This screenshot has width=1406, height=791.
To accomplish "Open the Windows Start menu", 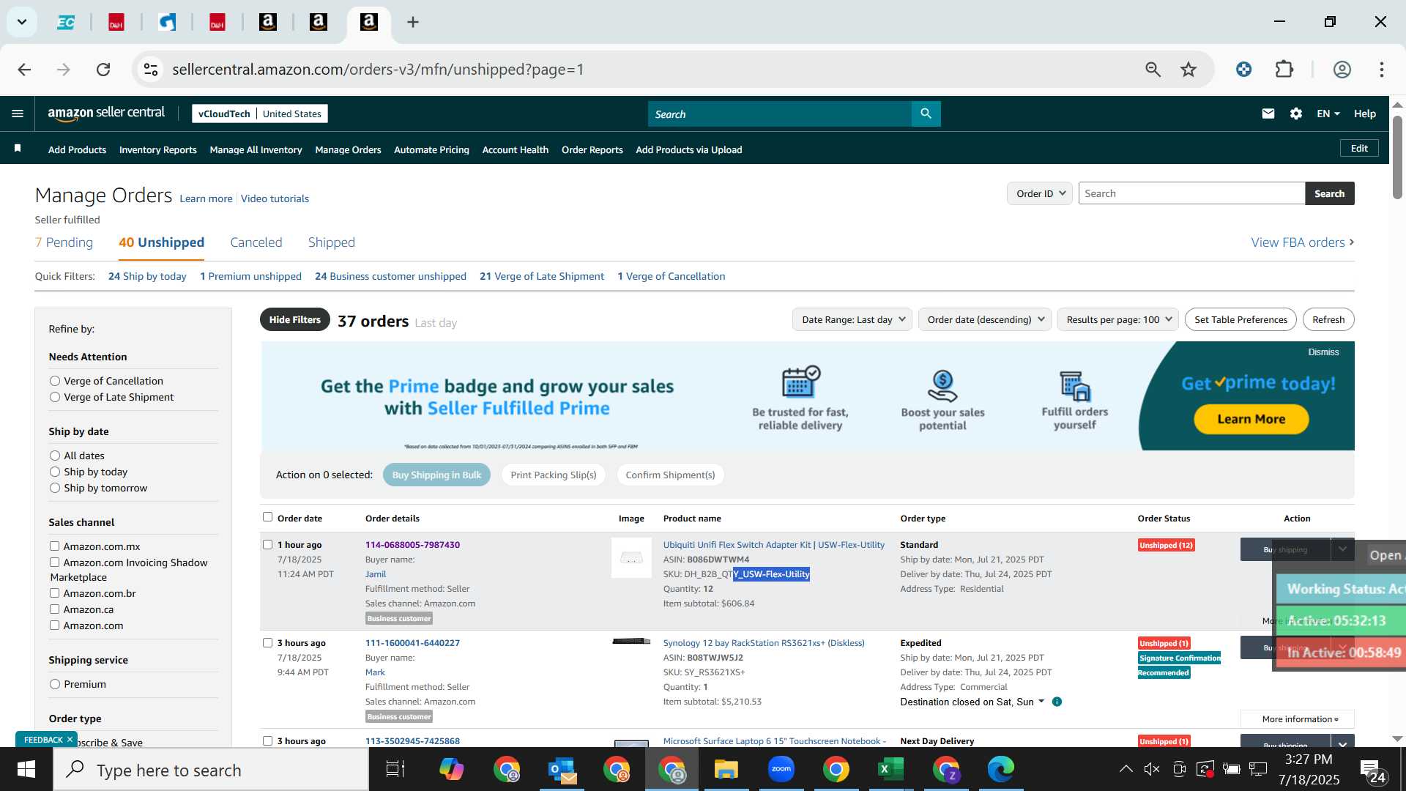I will coord(26,770).
